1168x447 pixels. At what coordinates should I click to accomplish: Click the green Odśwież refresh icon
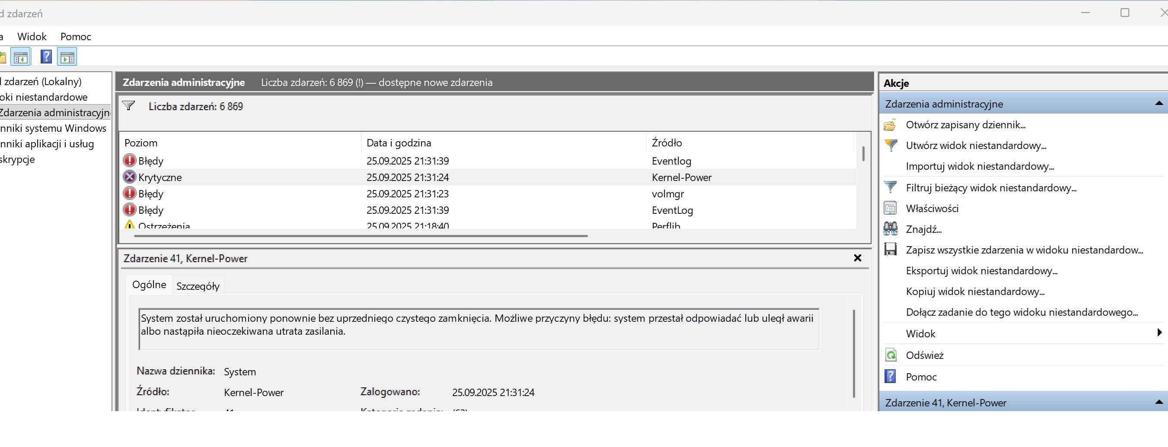pos(890,355)
